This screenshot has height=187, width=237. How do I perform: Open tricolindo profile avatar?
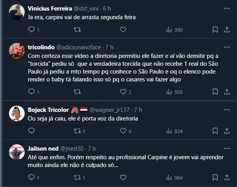pos(17,51)
